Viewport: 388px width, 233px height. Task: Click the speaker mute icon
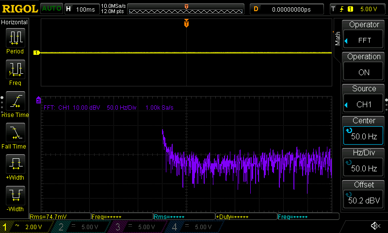(375, 226)
